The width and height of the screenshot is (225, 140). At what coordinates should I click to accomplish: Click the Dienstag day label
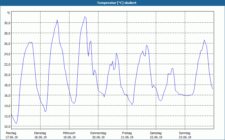click(x=40, y=133)
